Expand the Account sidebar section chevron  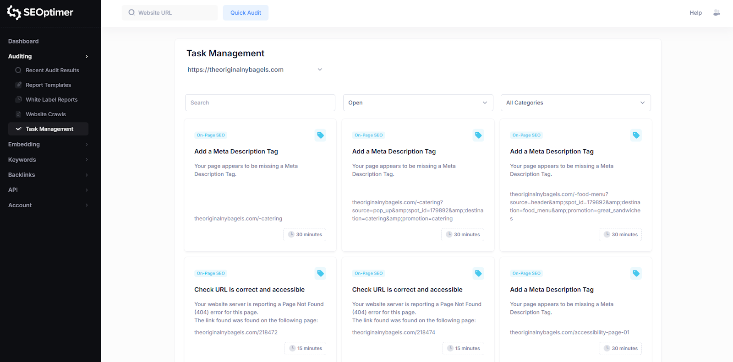click(87, 205)
